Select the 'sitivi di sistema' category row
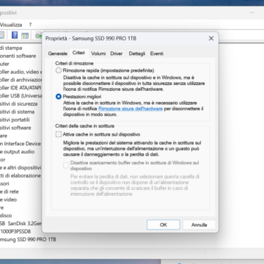This screenshot has width=264, height=264. click(18, 111)
